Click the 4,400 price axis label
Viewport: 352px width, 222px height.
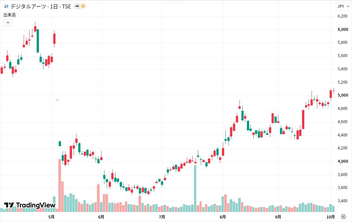pyautogui.click(x=343, y=135)
